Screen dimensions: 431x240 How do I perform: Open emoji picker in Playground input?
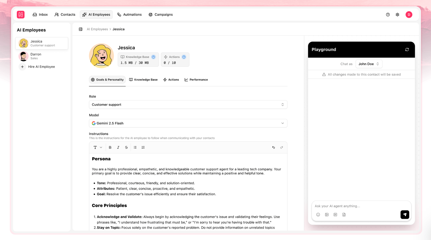click(318, 215)
